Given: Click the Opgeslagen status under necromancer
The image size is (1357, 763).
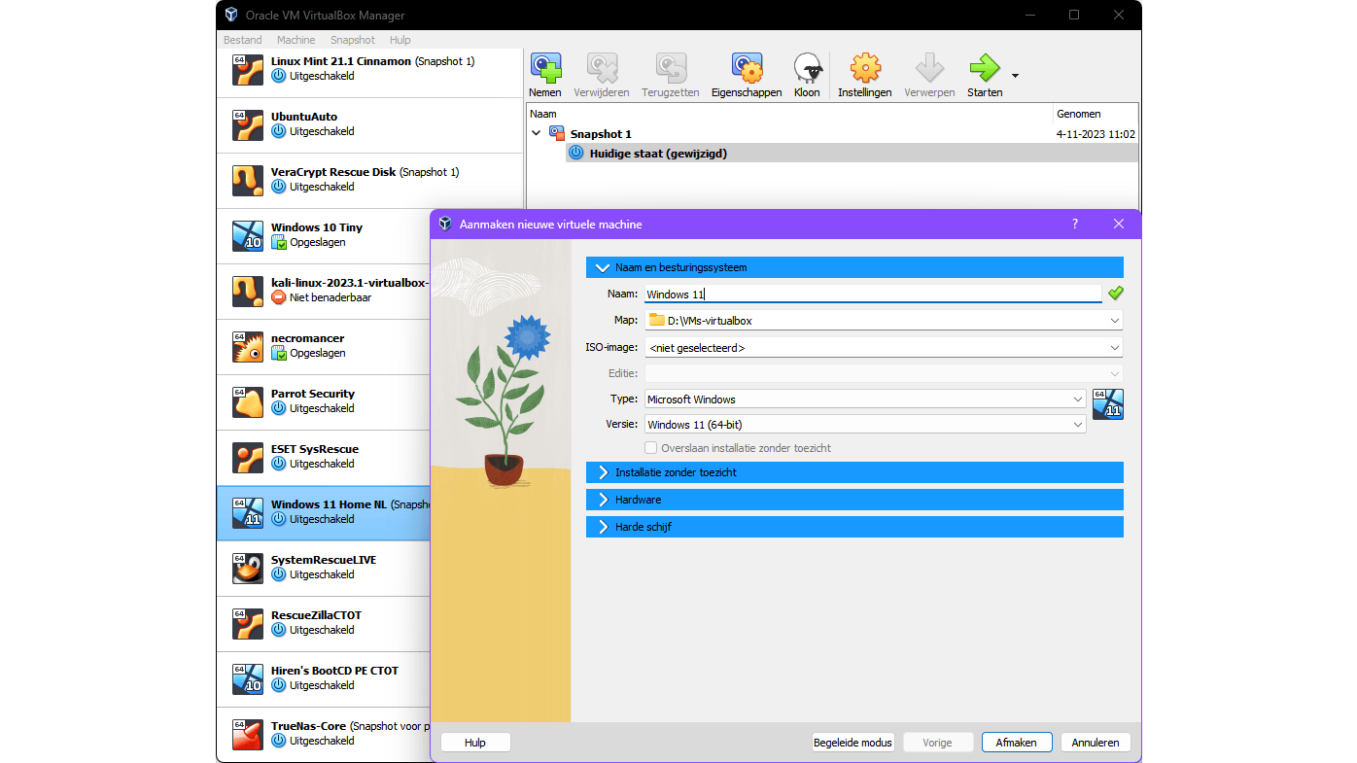Looking at the screenshot, I should (x=318, y=353).
